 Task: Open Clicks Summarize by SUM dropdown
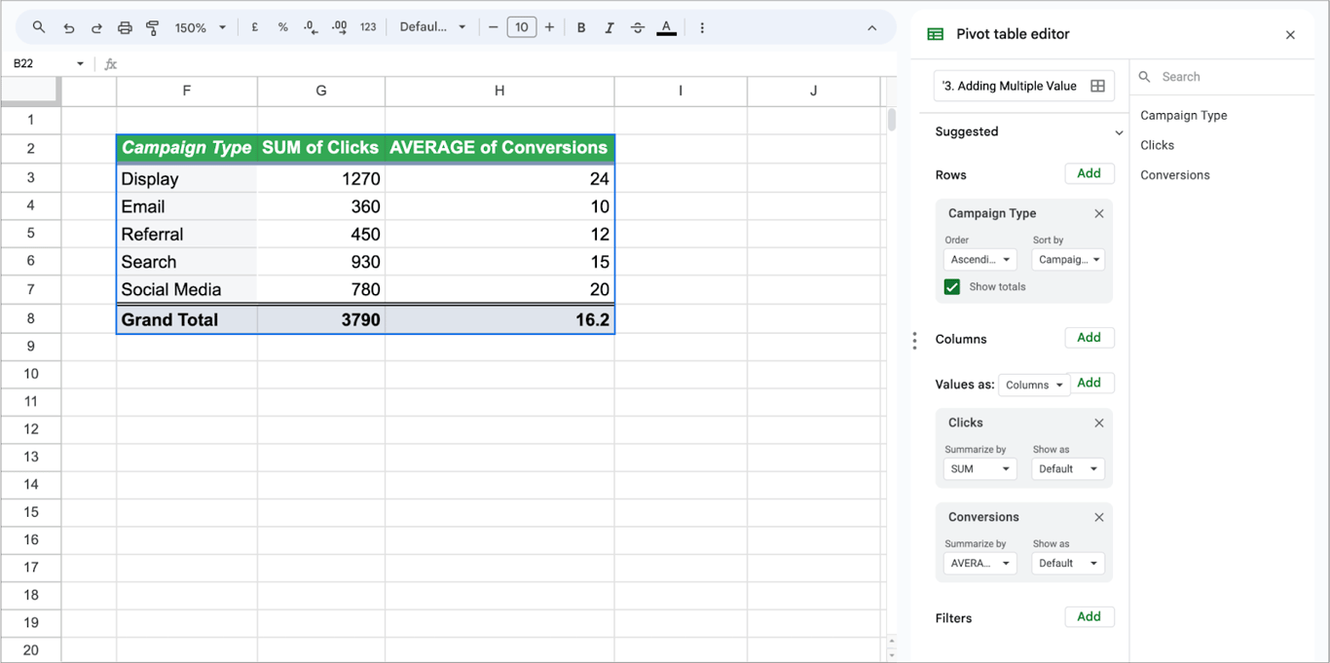click(x=979, y=469)
